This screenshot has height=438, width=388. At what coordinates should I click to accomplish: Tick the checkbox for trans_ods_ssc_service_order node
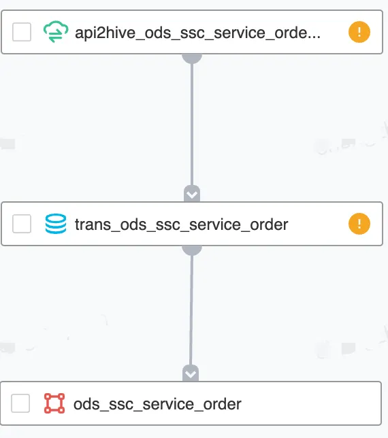coord(22,224)
